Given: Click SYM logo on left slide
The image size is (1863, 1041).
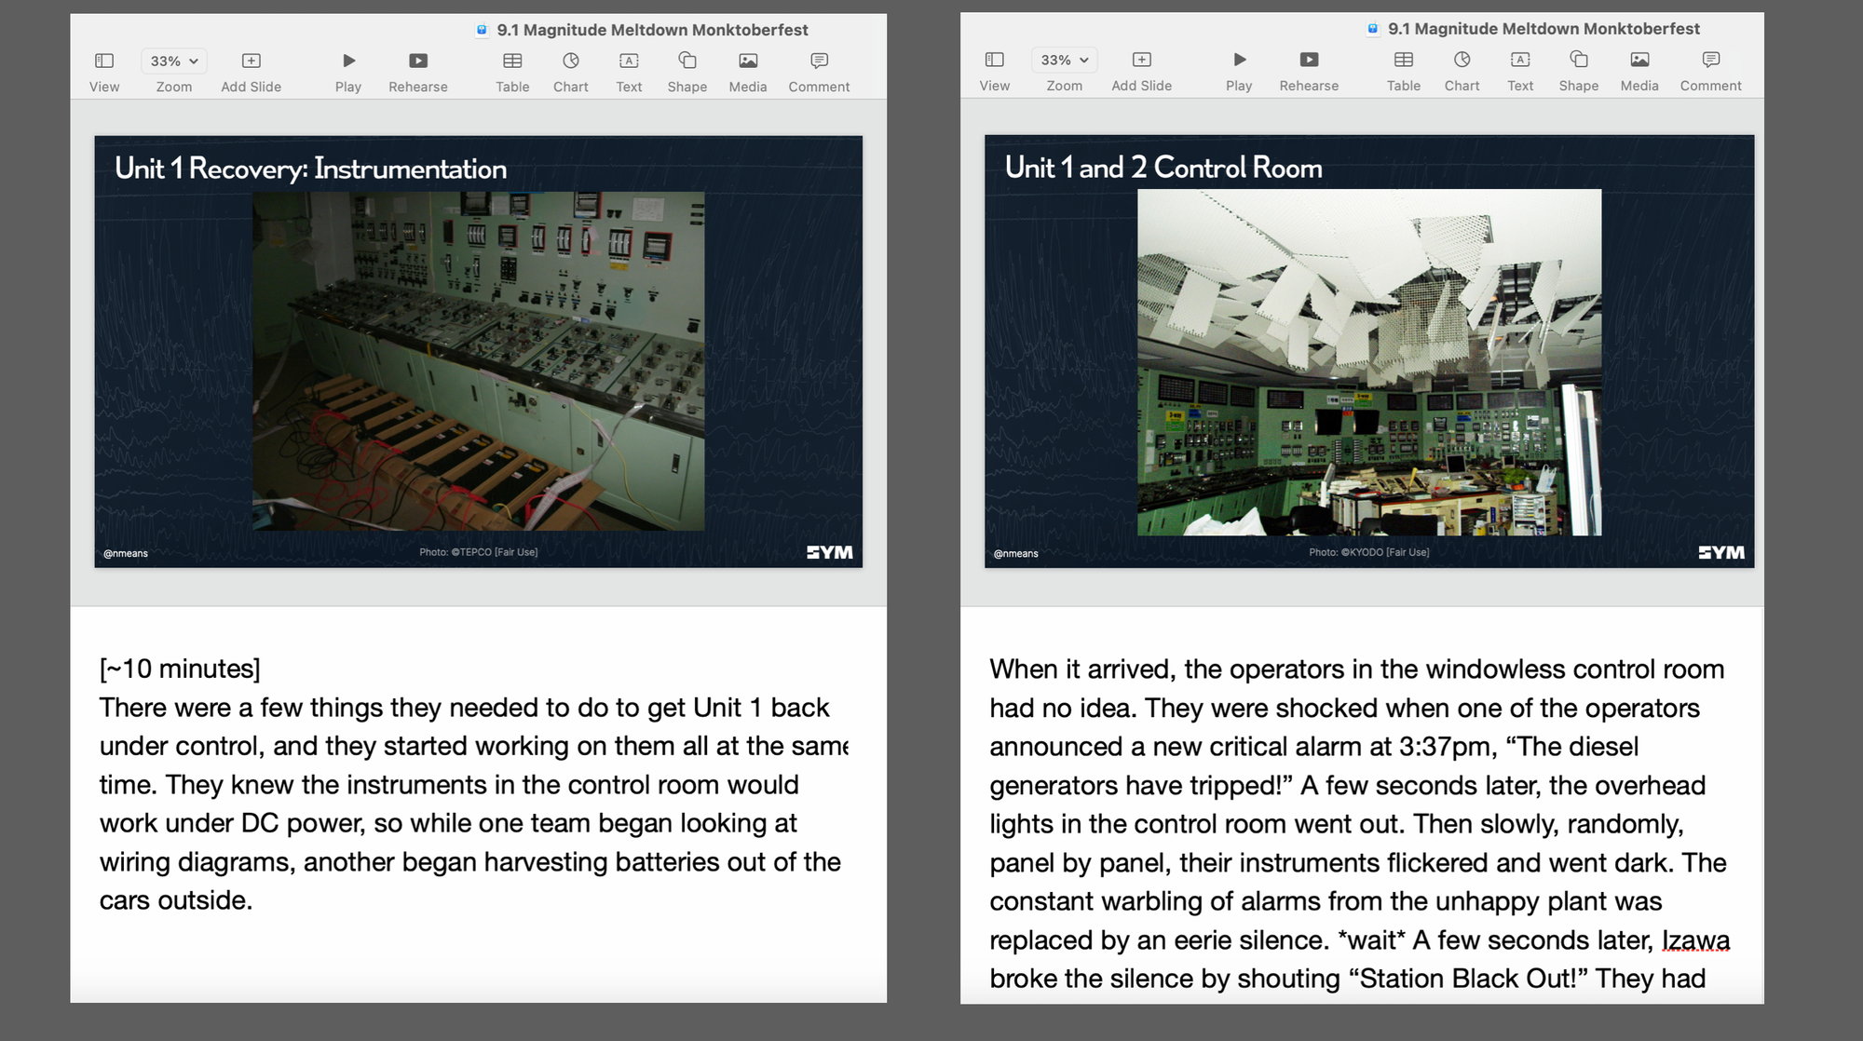Looking at the screenshot, I should [829, 552].
